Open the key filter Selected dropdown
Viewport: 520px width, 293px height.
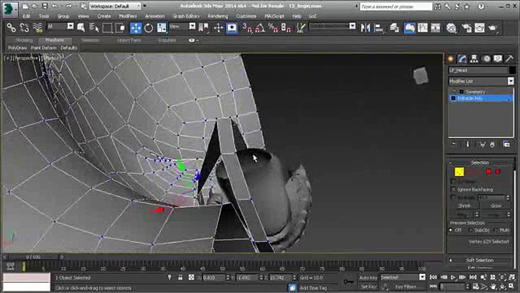(403, 278)
